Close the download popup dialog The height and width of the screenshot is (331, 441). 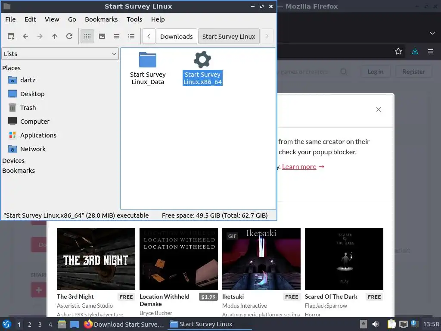click(379, 109)
